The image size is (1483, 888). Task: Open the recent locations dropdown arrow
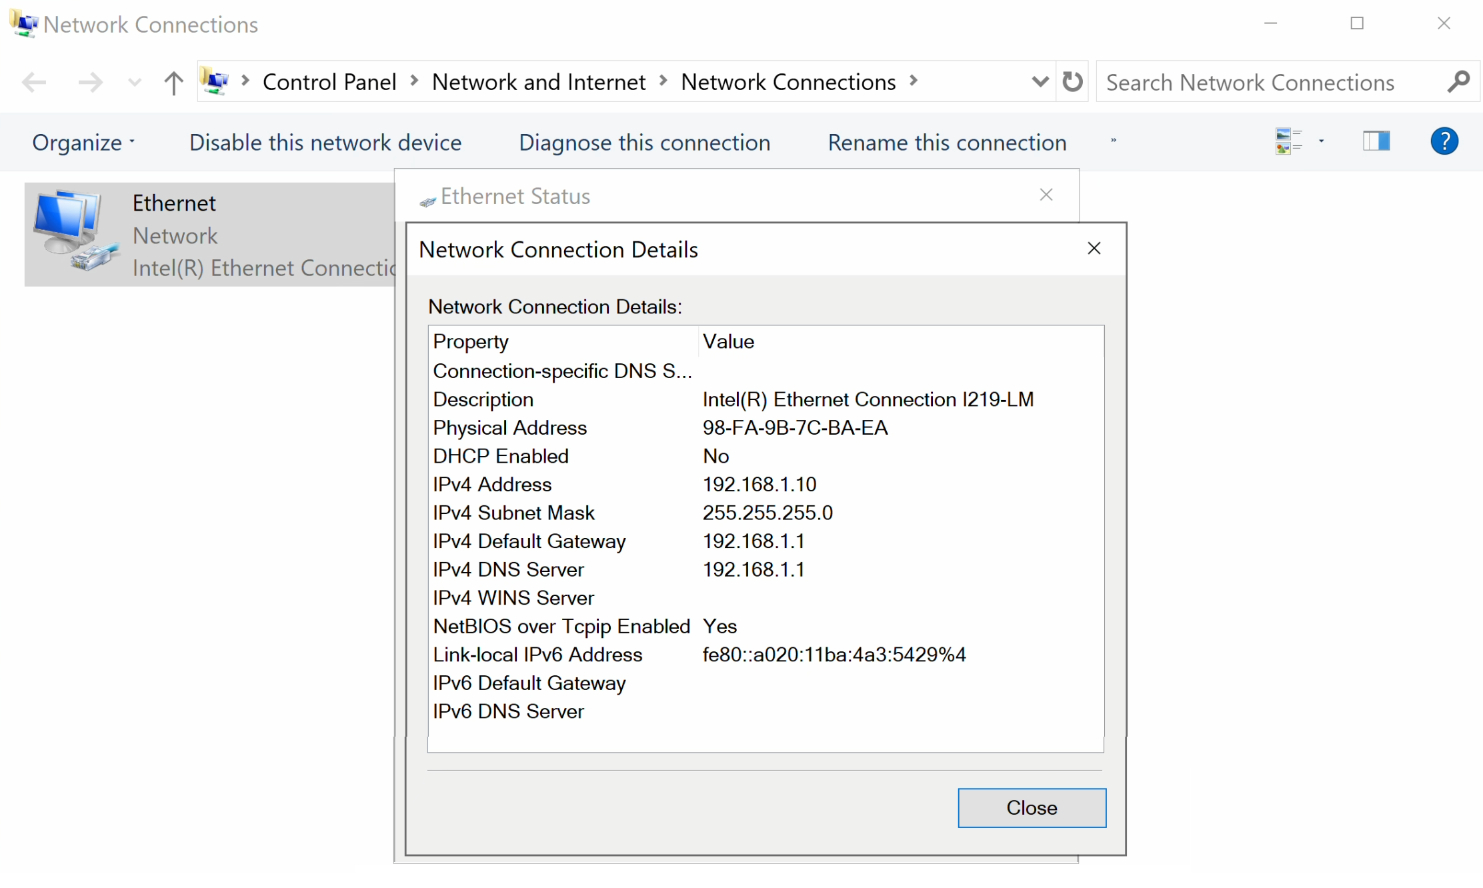[x=135, y=83]
